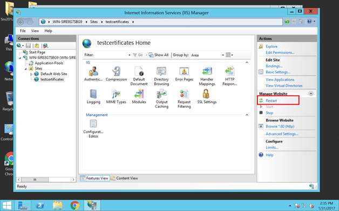
Task: Open the Filter dropdown
Action: [130, 55]
